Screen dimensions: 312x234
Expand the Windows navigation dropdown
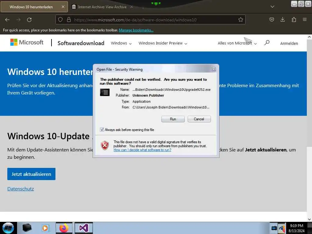pyautogui.click(x=121, y=43)
